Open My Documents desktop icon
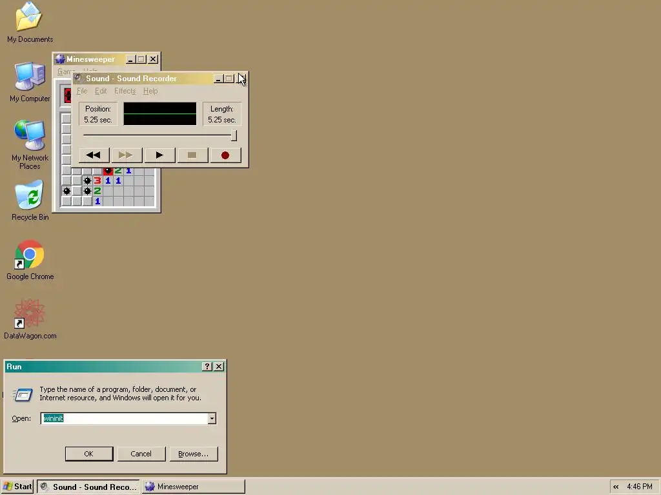661x495 pixels. (x=30, y=22)
